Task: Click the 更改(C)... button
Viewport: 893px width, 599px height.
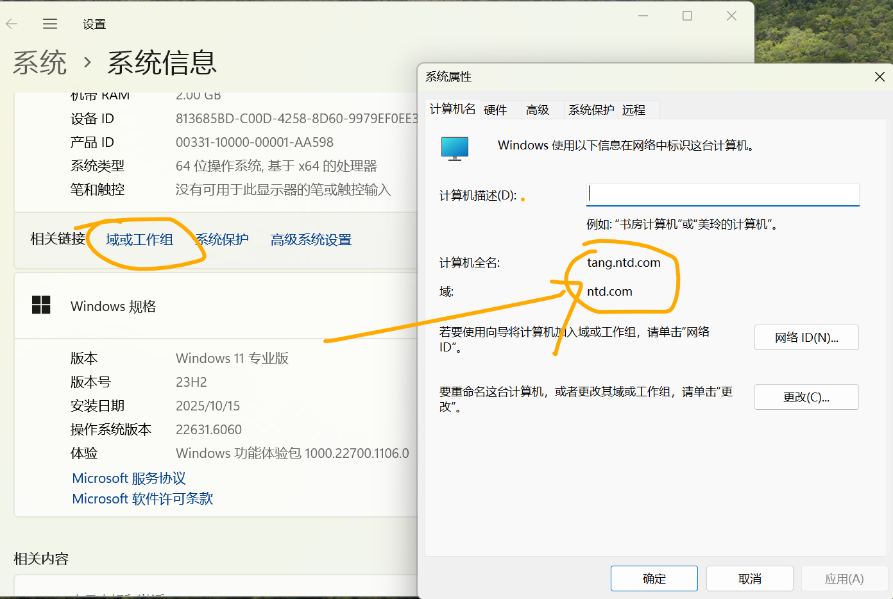Action: 806,397
